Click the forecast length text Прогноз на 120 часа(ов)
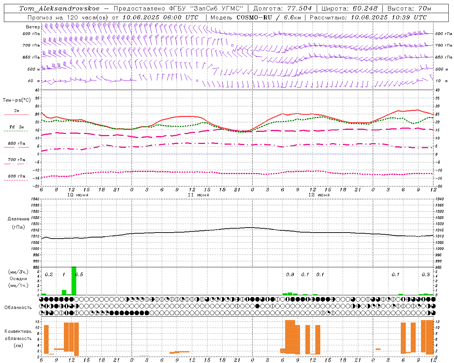The width and height of the screenshot is (454, 363). click(x=68, y=17)
